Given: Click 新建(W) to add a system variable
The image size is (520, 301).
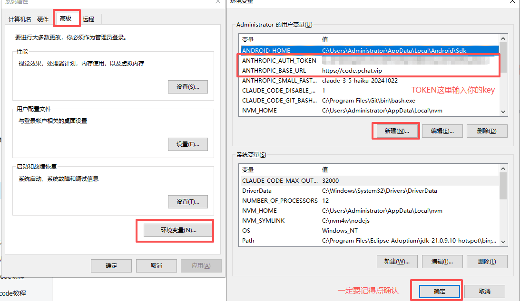Looking at the screenshot, I should pyautogui.click(x=397, y=261).
